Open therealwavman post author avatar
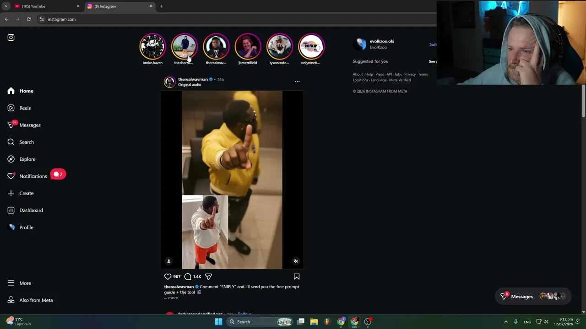This screenshot has width=586, height=329. 169,82
